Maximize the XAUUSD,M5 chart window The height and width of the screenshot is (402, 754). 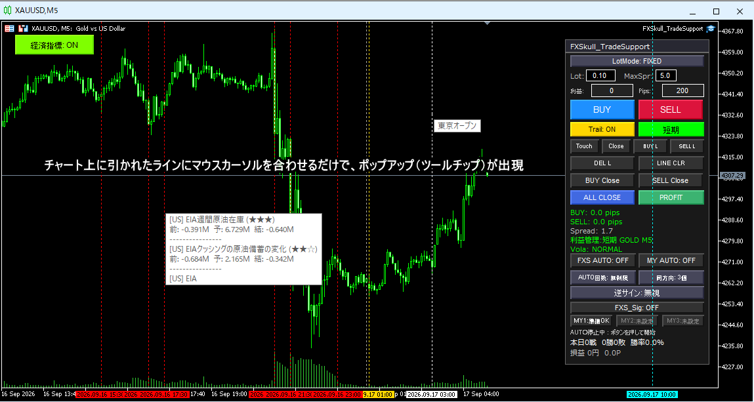pyautogui.click(x=716, y=11)
